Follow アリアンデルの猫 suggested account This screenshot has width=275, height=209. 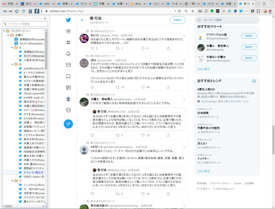point(249,36)
